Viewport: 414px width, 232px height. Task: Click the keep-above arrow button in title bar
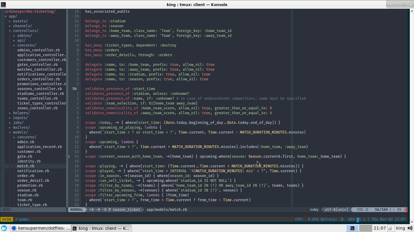[390, 5]
